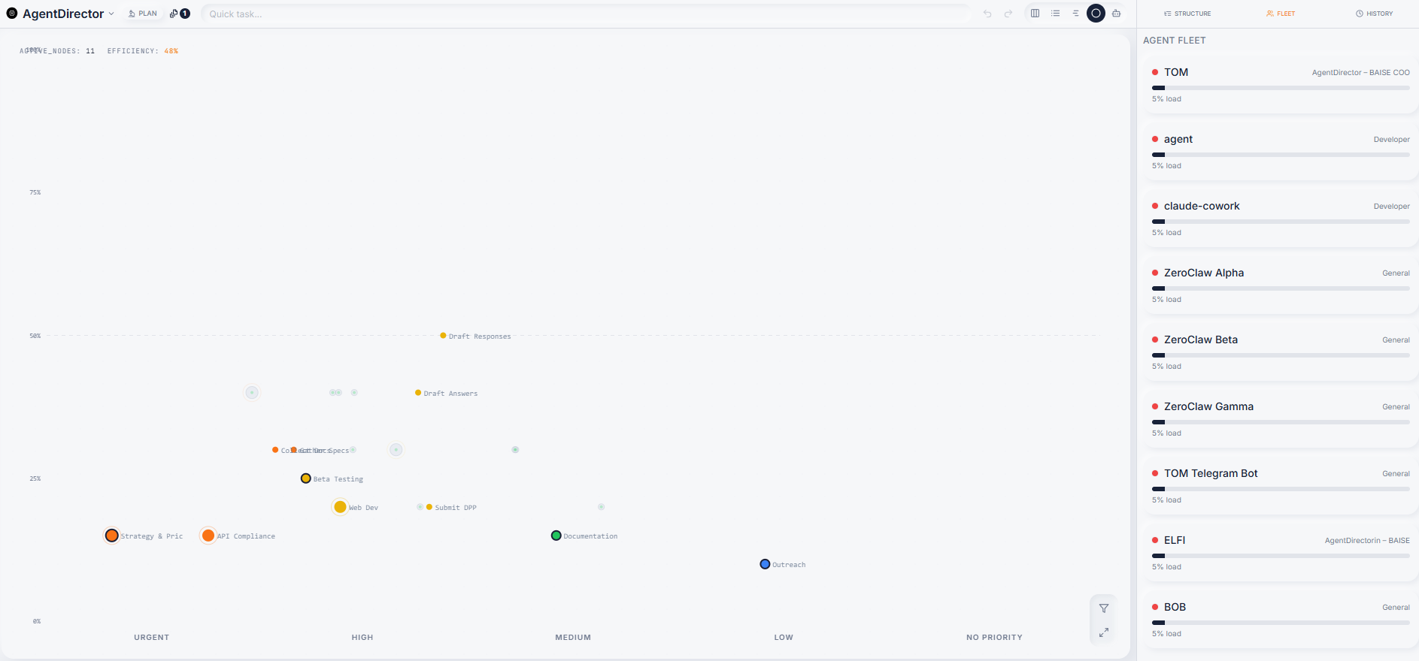Click the undo arrow icon
Image resolution: width=1419 pixels, height=661 pixels.
click(987, 14)
